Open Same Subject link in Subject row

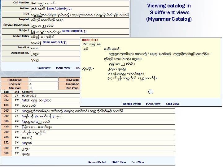[72, 31]
